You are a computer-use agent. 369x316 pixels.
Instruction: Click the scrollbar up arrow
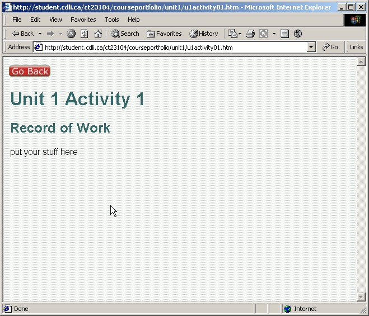coord(361,62)
